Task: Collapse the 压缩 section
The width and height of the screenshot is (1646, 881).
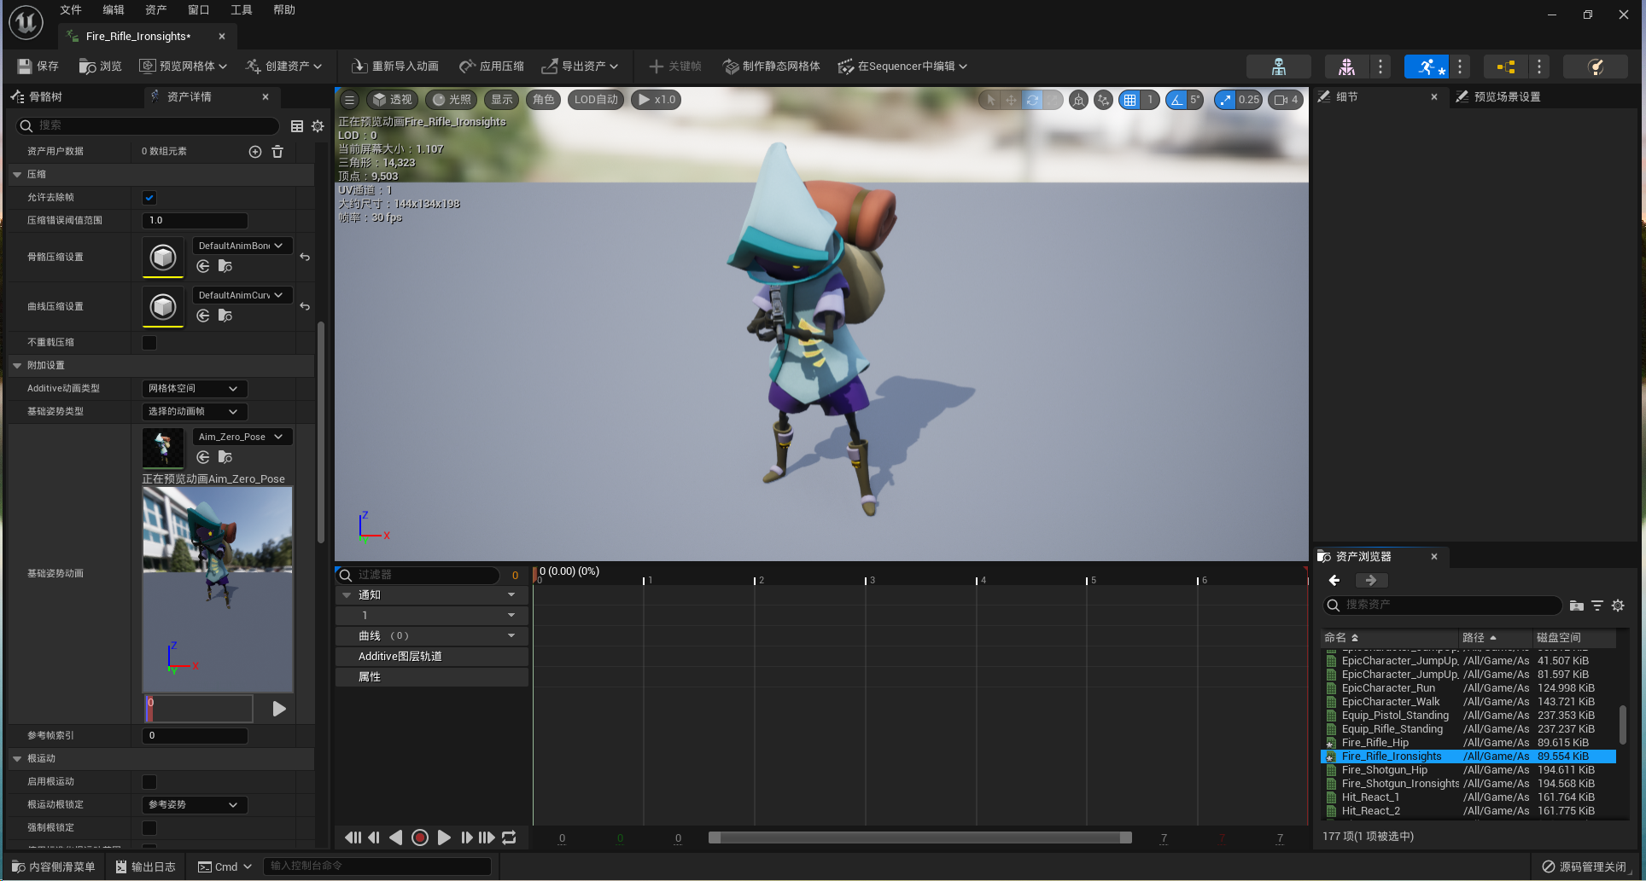Action: point(17,174)
